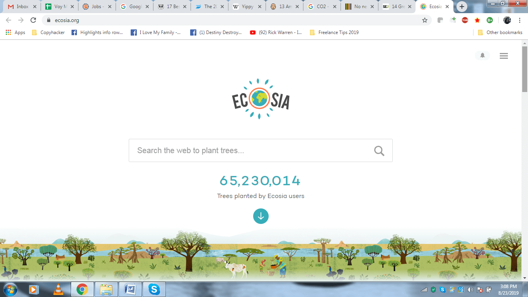Click the green shield security tray icon

pyautogui.click(x=433, y=289)
